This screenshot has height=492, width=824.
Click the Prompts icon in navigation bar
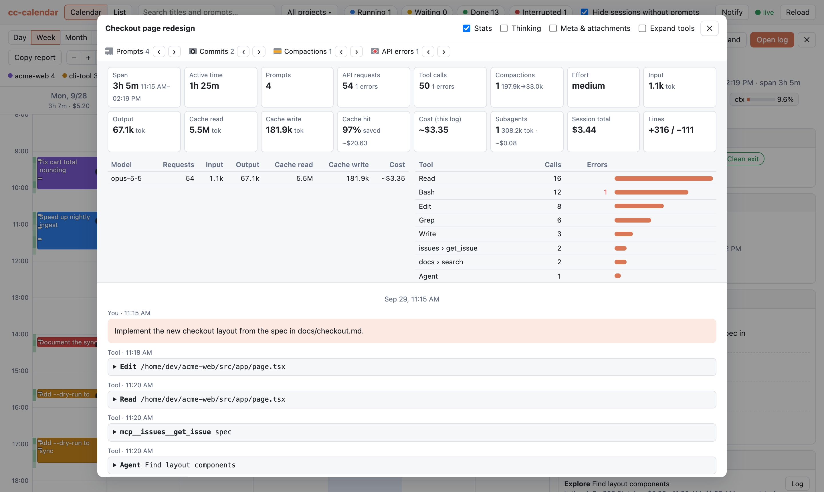[109, 51]
